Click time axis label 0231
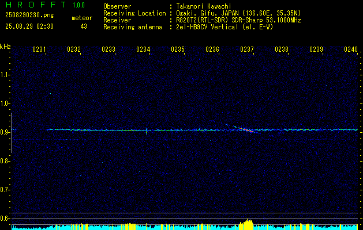Screen dimensions: 363x230 pos(39,49)
